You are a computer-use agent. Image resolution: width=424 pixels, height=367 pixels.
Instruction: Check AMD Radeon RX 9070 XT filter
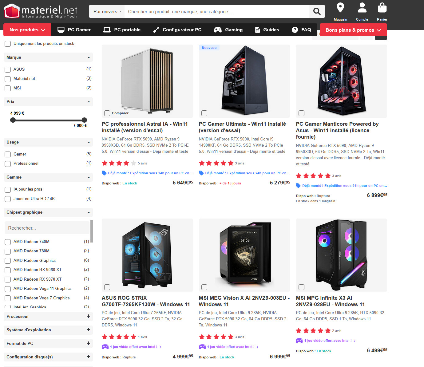coord(8,280)
